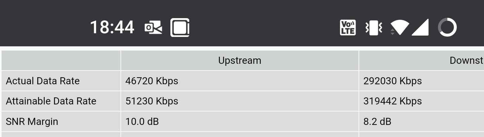Select the SNR Margin row label
Screen dimensions: 484x137
tap(32, 121)
